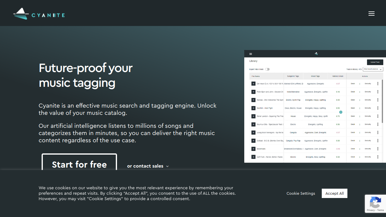
Task: Click the -0.46 valence value
Action: tap(338, 149)
